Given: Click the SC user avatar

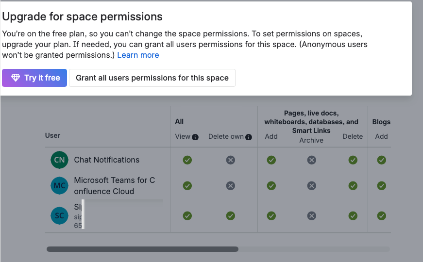Looking at the screenshot, I should click(59, 216).
